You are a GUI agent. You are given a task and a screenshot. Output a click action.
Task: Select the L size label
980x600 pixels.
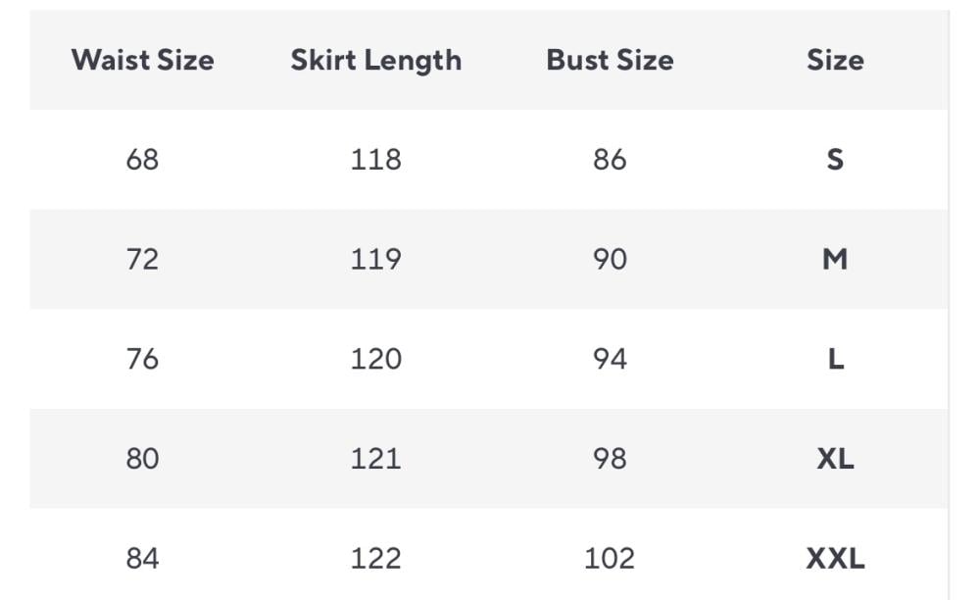[835, 359]
